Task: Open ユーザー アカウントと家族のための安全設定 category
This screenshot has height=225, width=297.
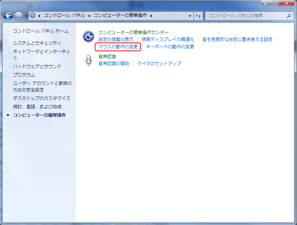Action: [42, 86]
